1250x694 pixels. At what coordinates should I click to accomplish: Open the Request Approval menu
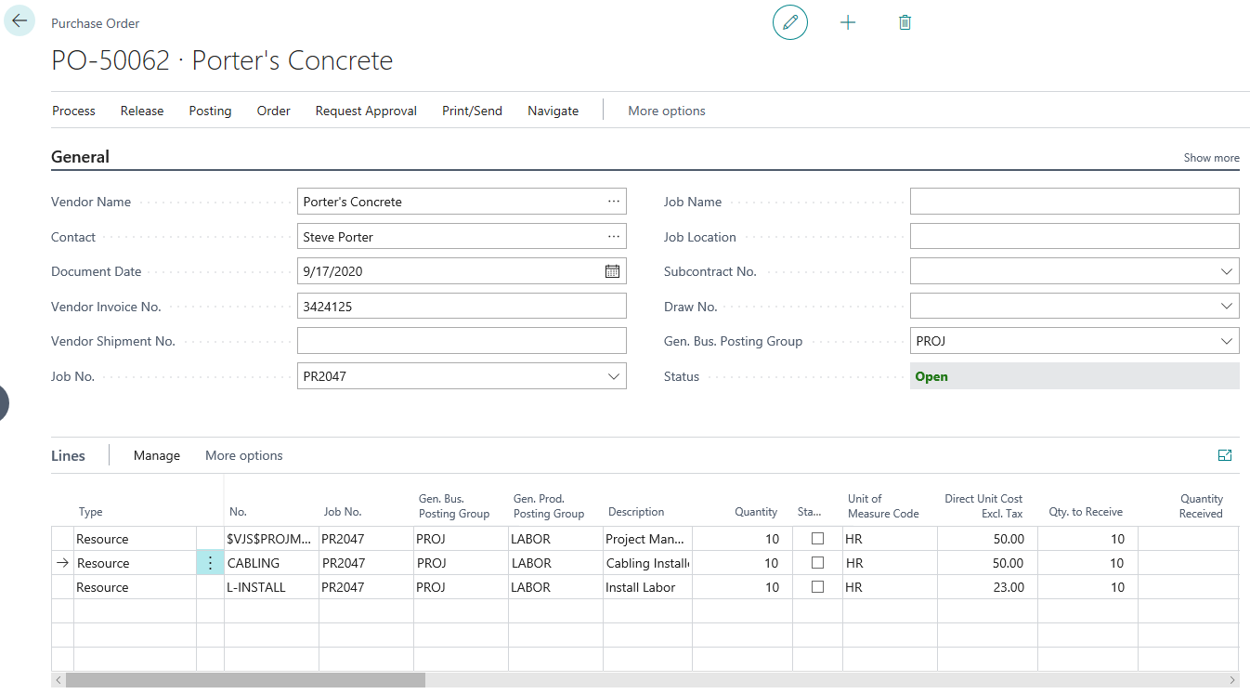[x=366, y=111]
